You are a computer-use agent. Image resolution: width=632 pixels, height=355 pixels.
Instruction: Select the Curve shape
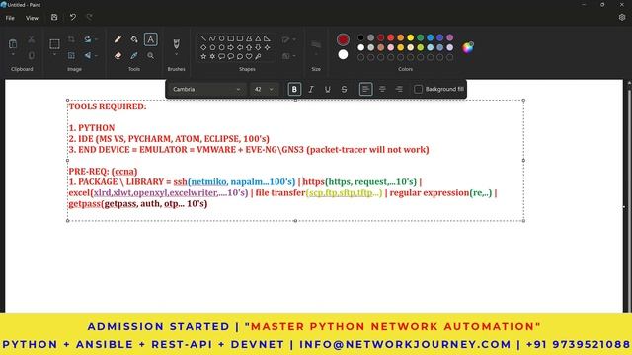212,38
